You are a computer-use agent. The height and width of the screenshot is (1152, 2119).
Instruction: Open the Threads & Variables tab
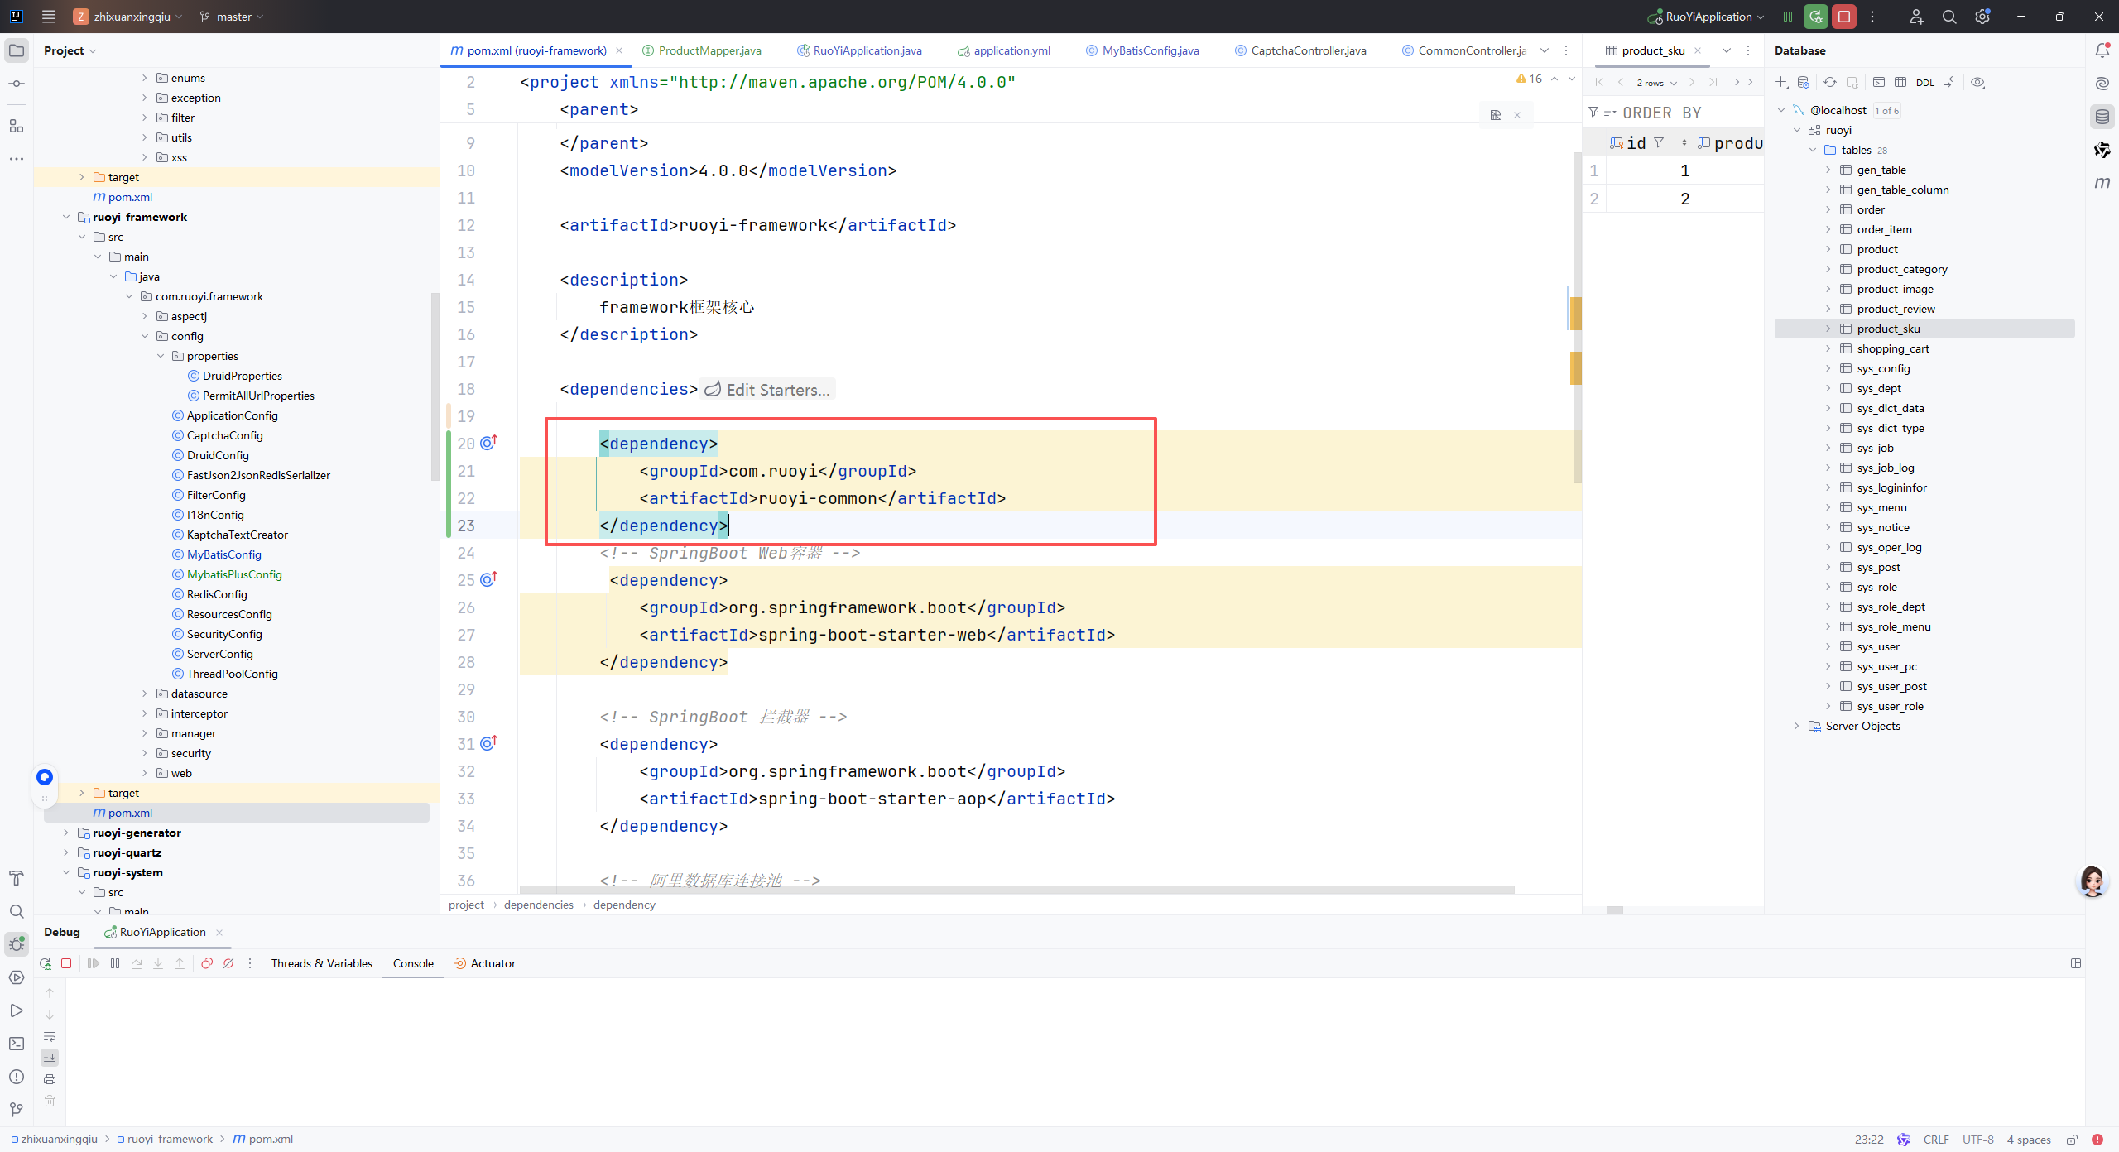pos(321,963)
